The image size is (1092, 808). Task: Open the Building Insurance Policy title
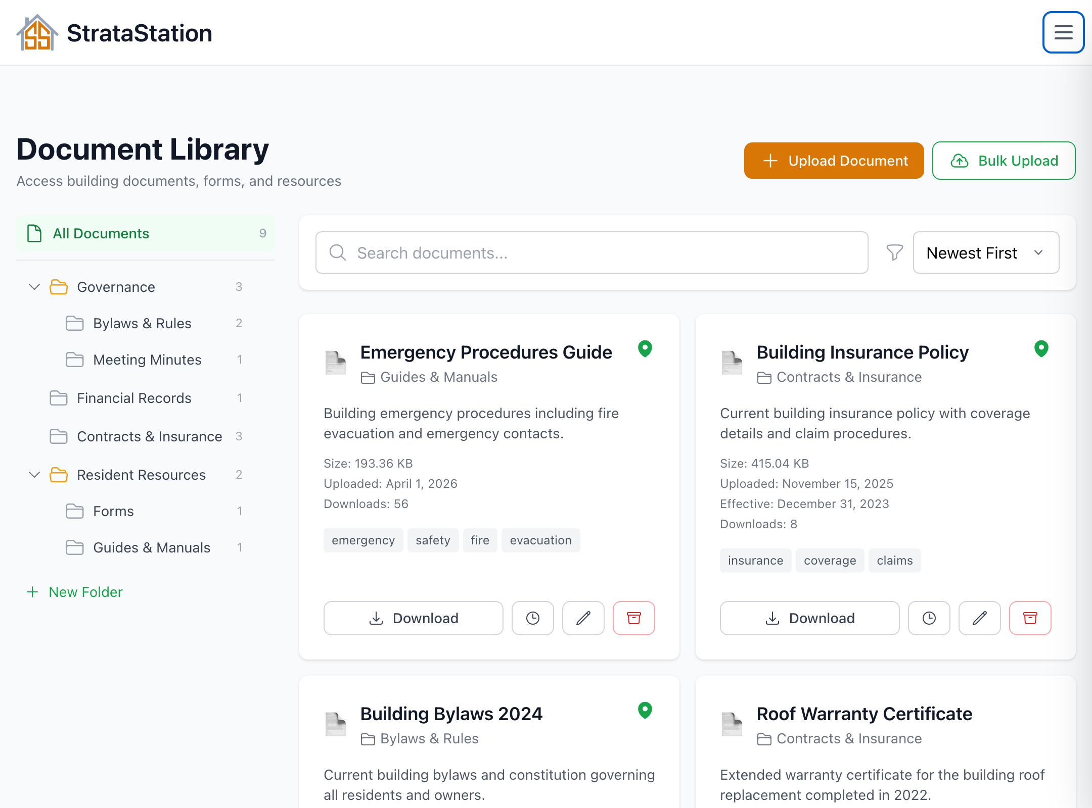863,352
